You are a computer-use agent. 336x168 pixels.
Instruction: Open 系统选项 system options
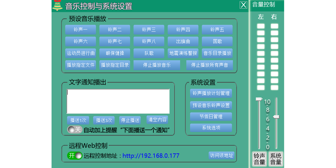point(211,128)
